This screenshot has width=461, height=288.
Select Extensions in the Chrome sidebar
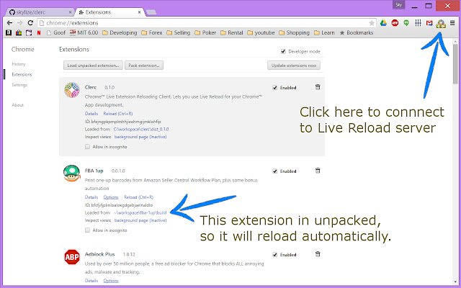point(22,74)
